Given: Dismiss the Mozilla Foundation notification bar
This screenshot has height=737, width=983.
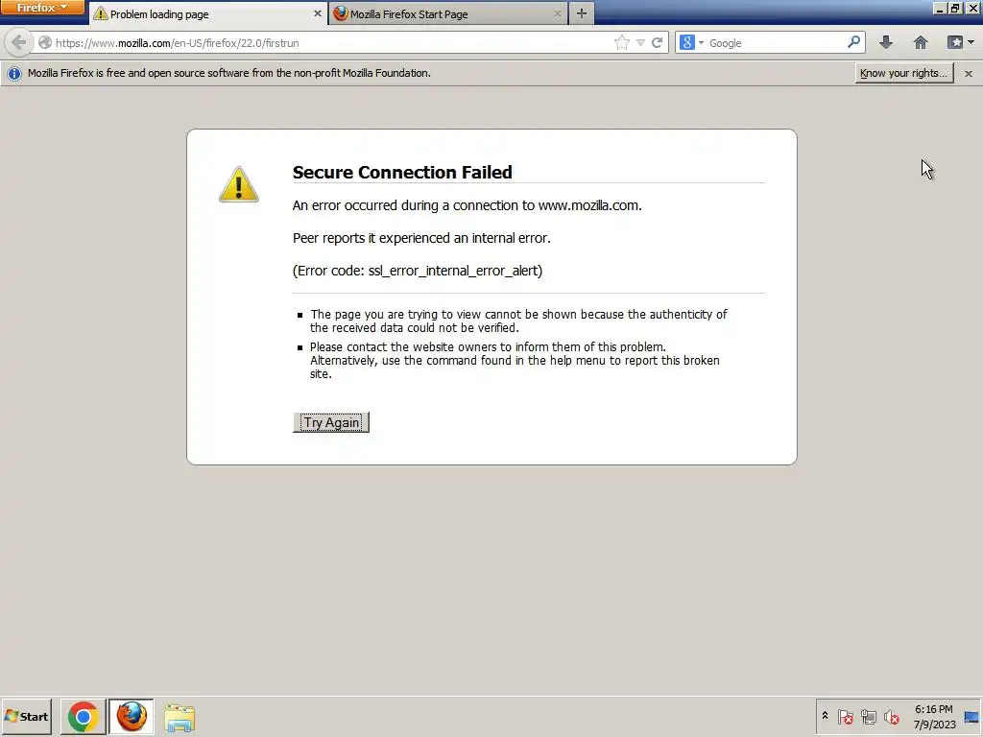Looking at the screenshot, I should pyautogui.click(x=968, y=73).
